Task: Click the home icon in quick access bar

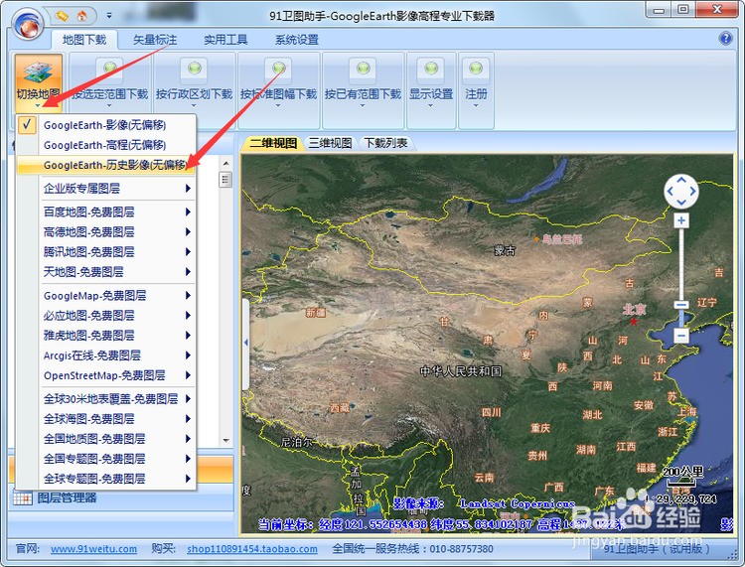Action: click(x=82, y=16)
